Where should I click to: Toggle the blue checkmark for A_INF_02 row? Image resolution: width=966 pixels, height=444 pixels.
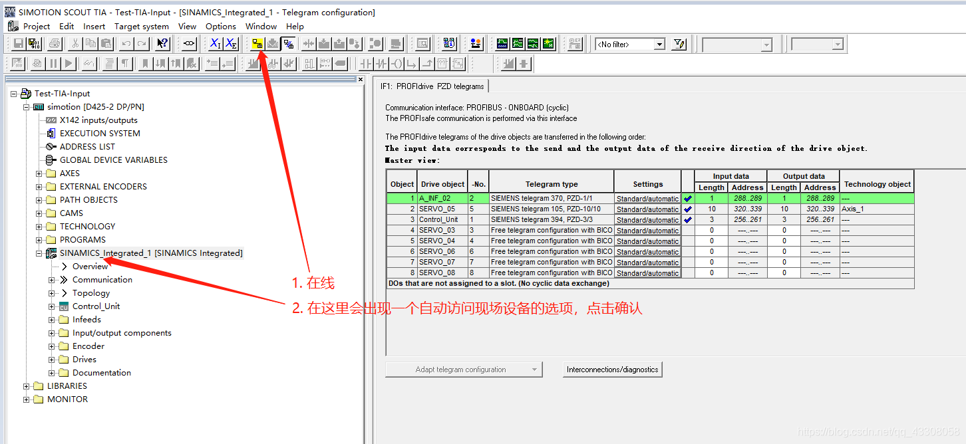point(688,198)
